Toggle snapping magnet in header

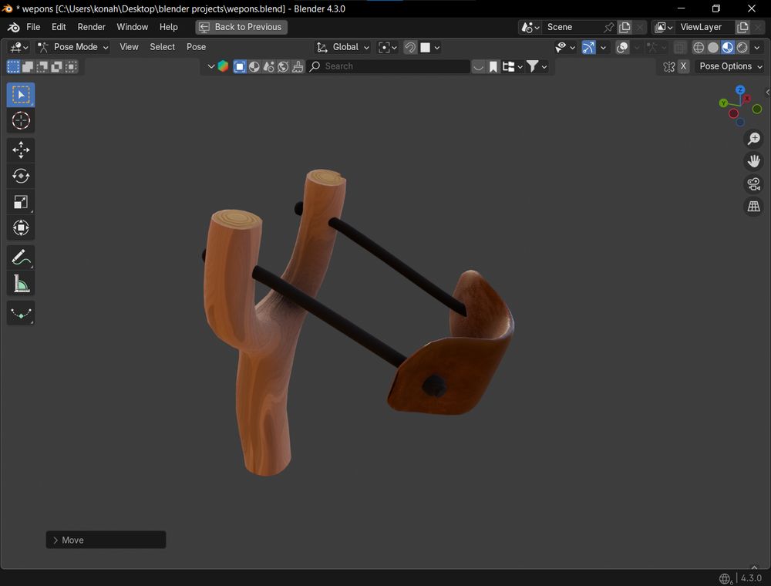click(x=410, y=47)
